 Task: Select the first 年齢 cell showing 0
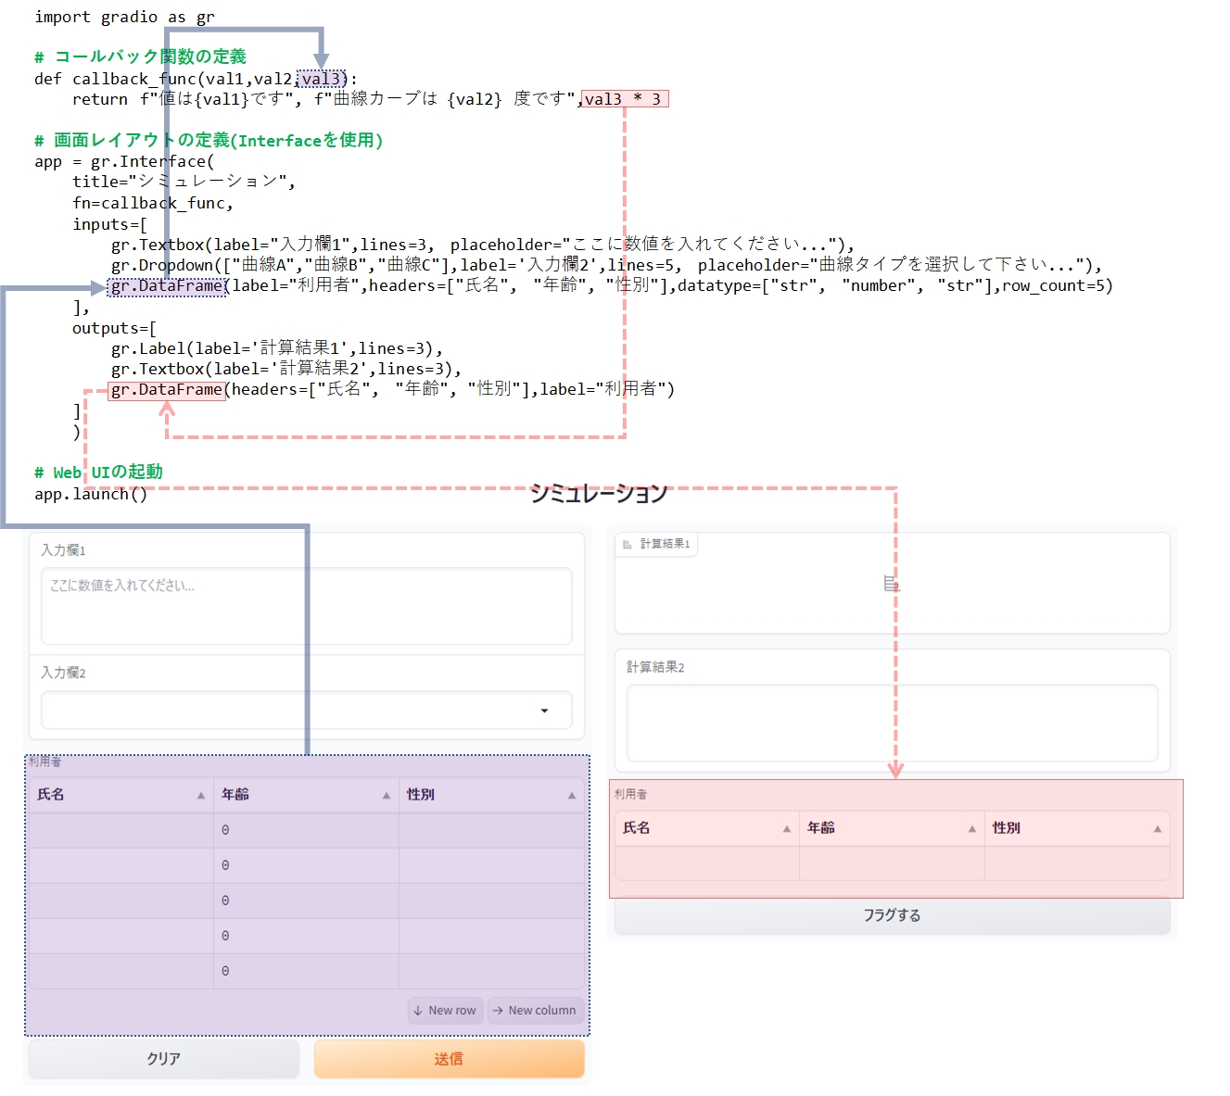click(304, 829)
